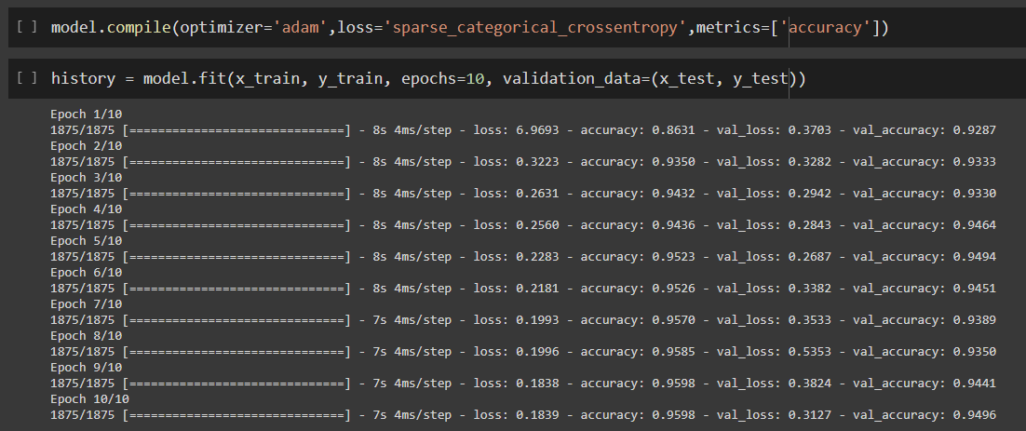Place cursor in the model.compile code line
1026x431 pixels.
point(470,28)
